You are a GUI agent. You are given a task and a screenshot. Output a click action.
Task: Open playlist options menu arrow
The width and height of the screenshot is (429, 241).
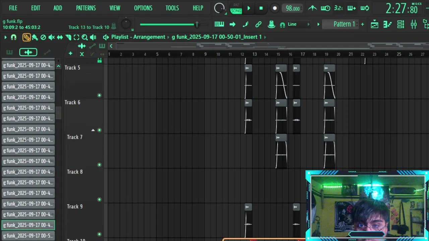pos(5,37)
